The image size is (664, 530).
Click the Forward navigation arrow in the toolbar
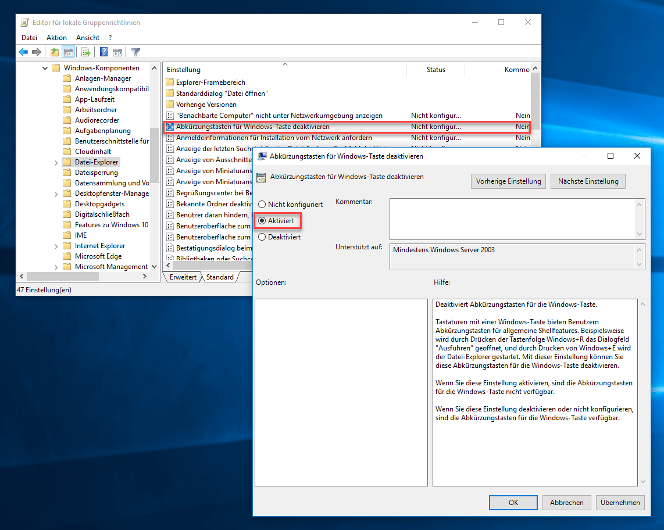click(x=37, y=52)
